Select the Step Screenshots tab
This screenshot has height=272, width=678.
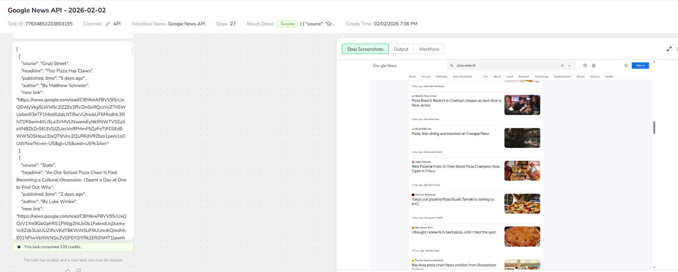365,49
